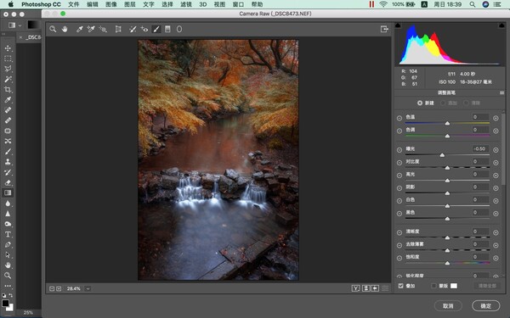Open the 窗口 menu

coord(238,4)
